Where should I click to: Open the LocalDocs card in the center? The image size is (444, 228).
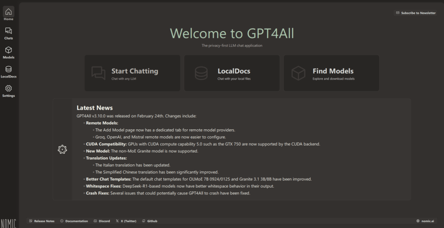pos(231,73)
